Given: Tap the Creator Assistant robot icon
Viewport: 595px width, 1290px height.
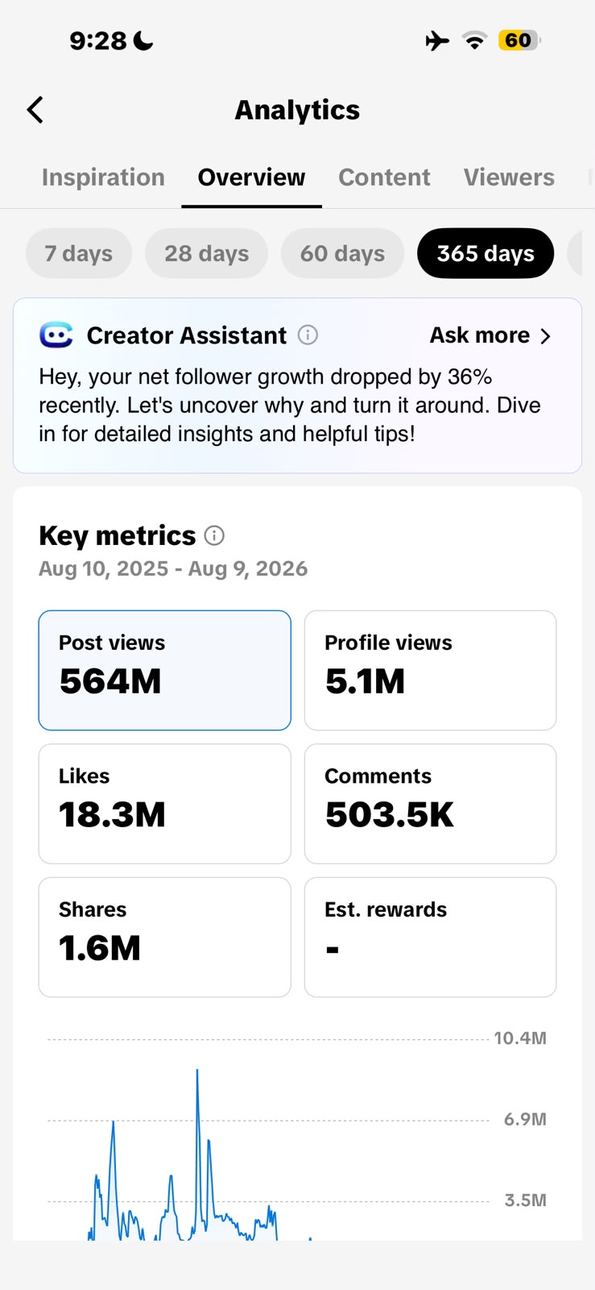Looking at the screenshot, I should [x=56, y=335].
